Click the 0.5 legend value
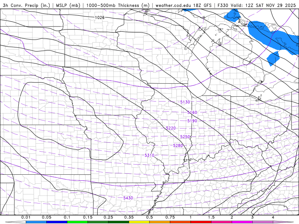Screen dimensions: 299x224 (149, 217)
